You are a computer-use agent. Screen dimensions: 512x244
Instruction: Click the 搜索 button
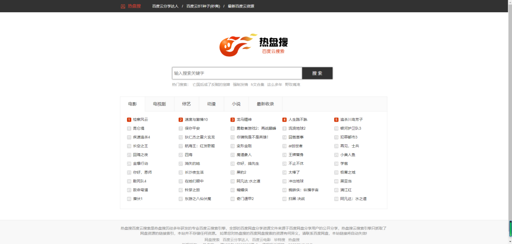click(x=317, y=73)
